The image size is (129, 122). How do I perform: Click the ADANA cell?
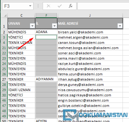click(x=46, y=32)
